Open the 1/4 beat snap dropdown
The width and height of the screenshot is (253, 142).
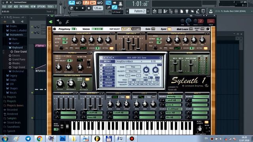(117, 12)
